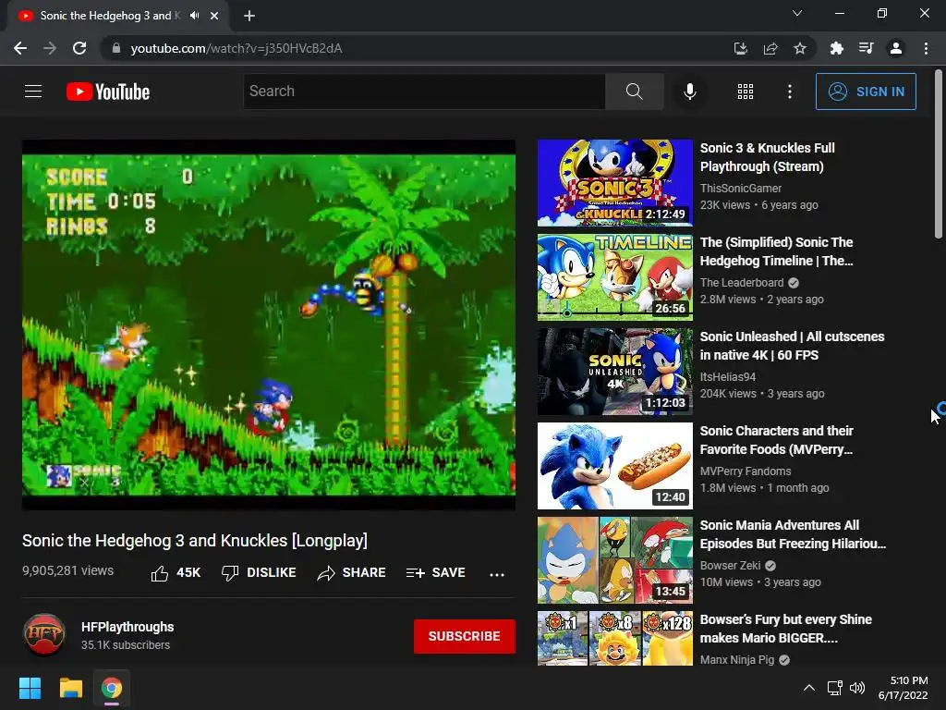Viewport: 946px width, 710px height.
Task: Visit MVPerry Fandoms channel name
Action: tap(746, 471)
